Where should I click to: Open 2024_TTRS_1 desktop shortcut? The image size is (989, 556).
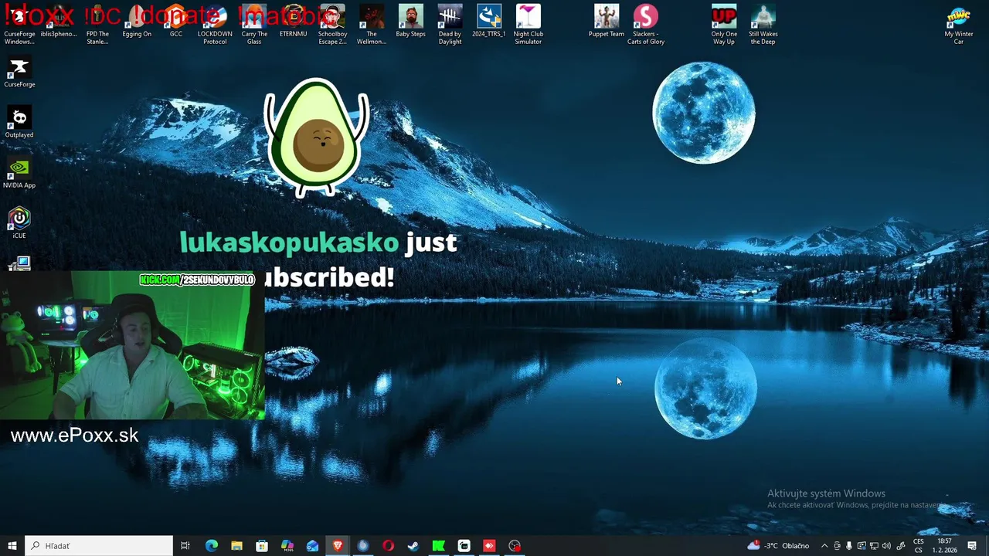489,22
